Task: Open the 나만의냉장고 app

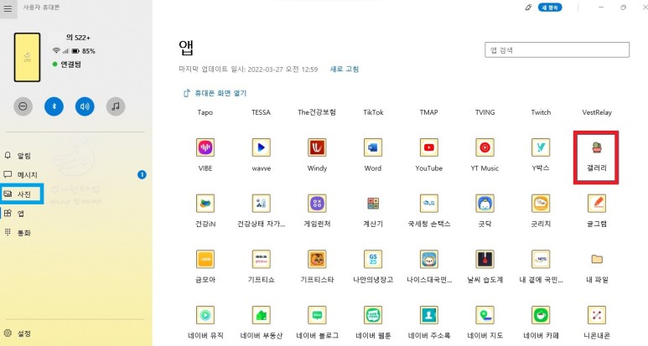Action: click(373, 259)
